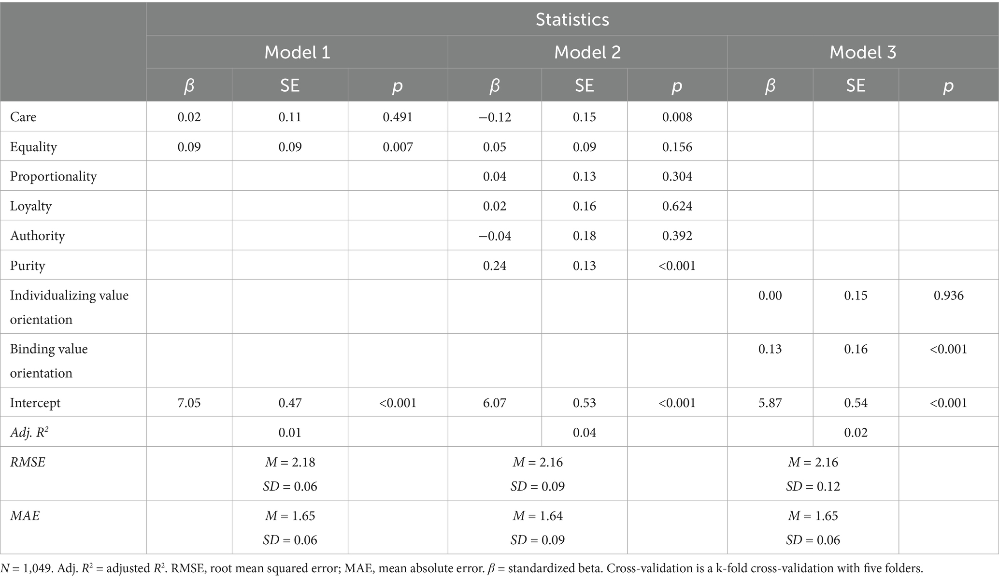Click the Care p value 0.491
This screenshot has height=579, width=999.
pos(398,117)
